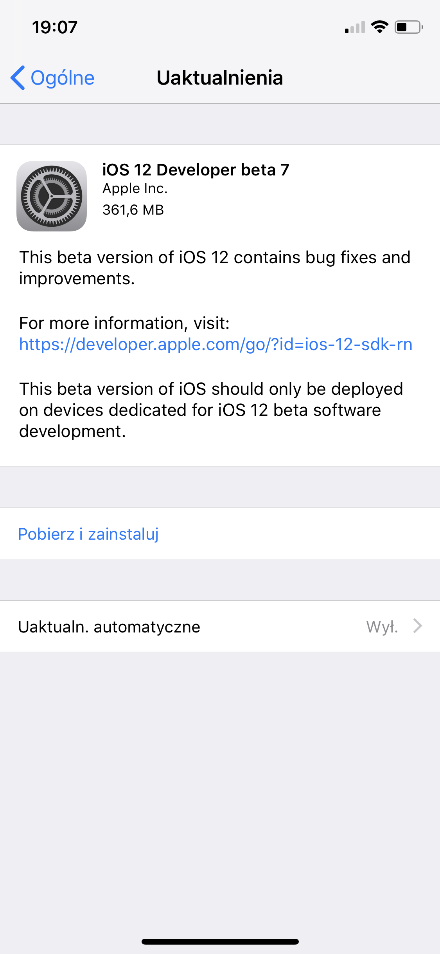Tap the Apple Inc. publisher text
The width and height of the screenshot is (440, 954).
pos(135,189)
